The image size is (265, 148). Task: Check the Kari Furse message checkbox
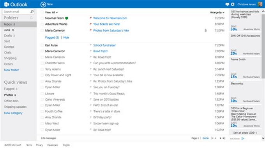point(42,45)
